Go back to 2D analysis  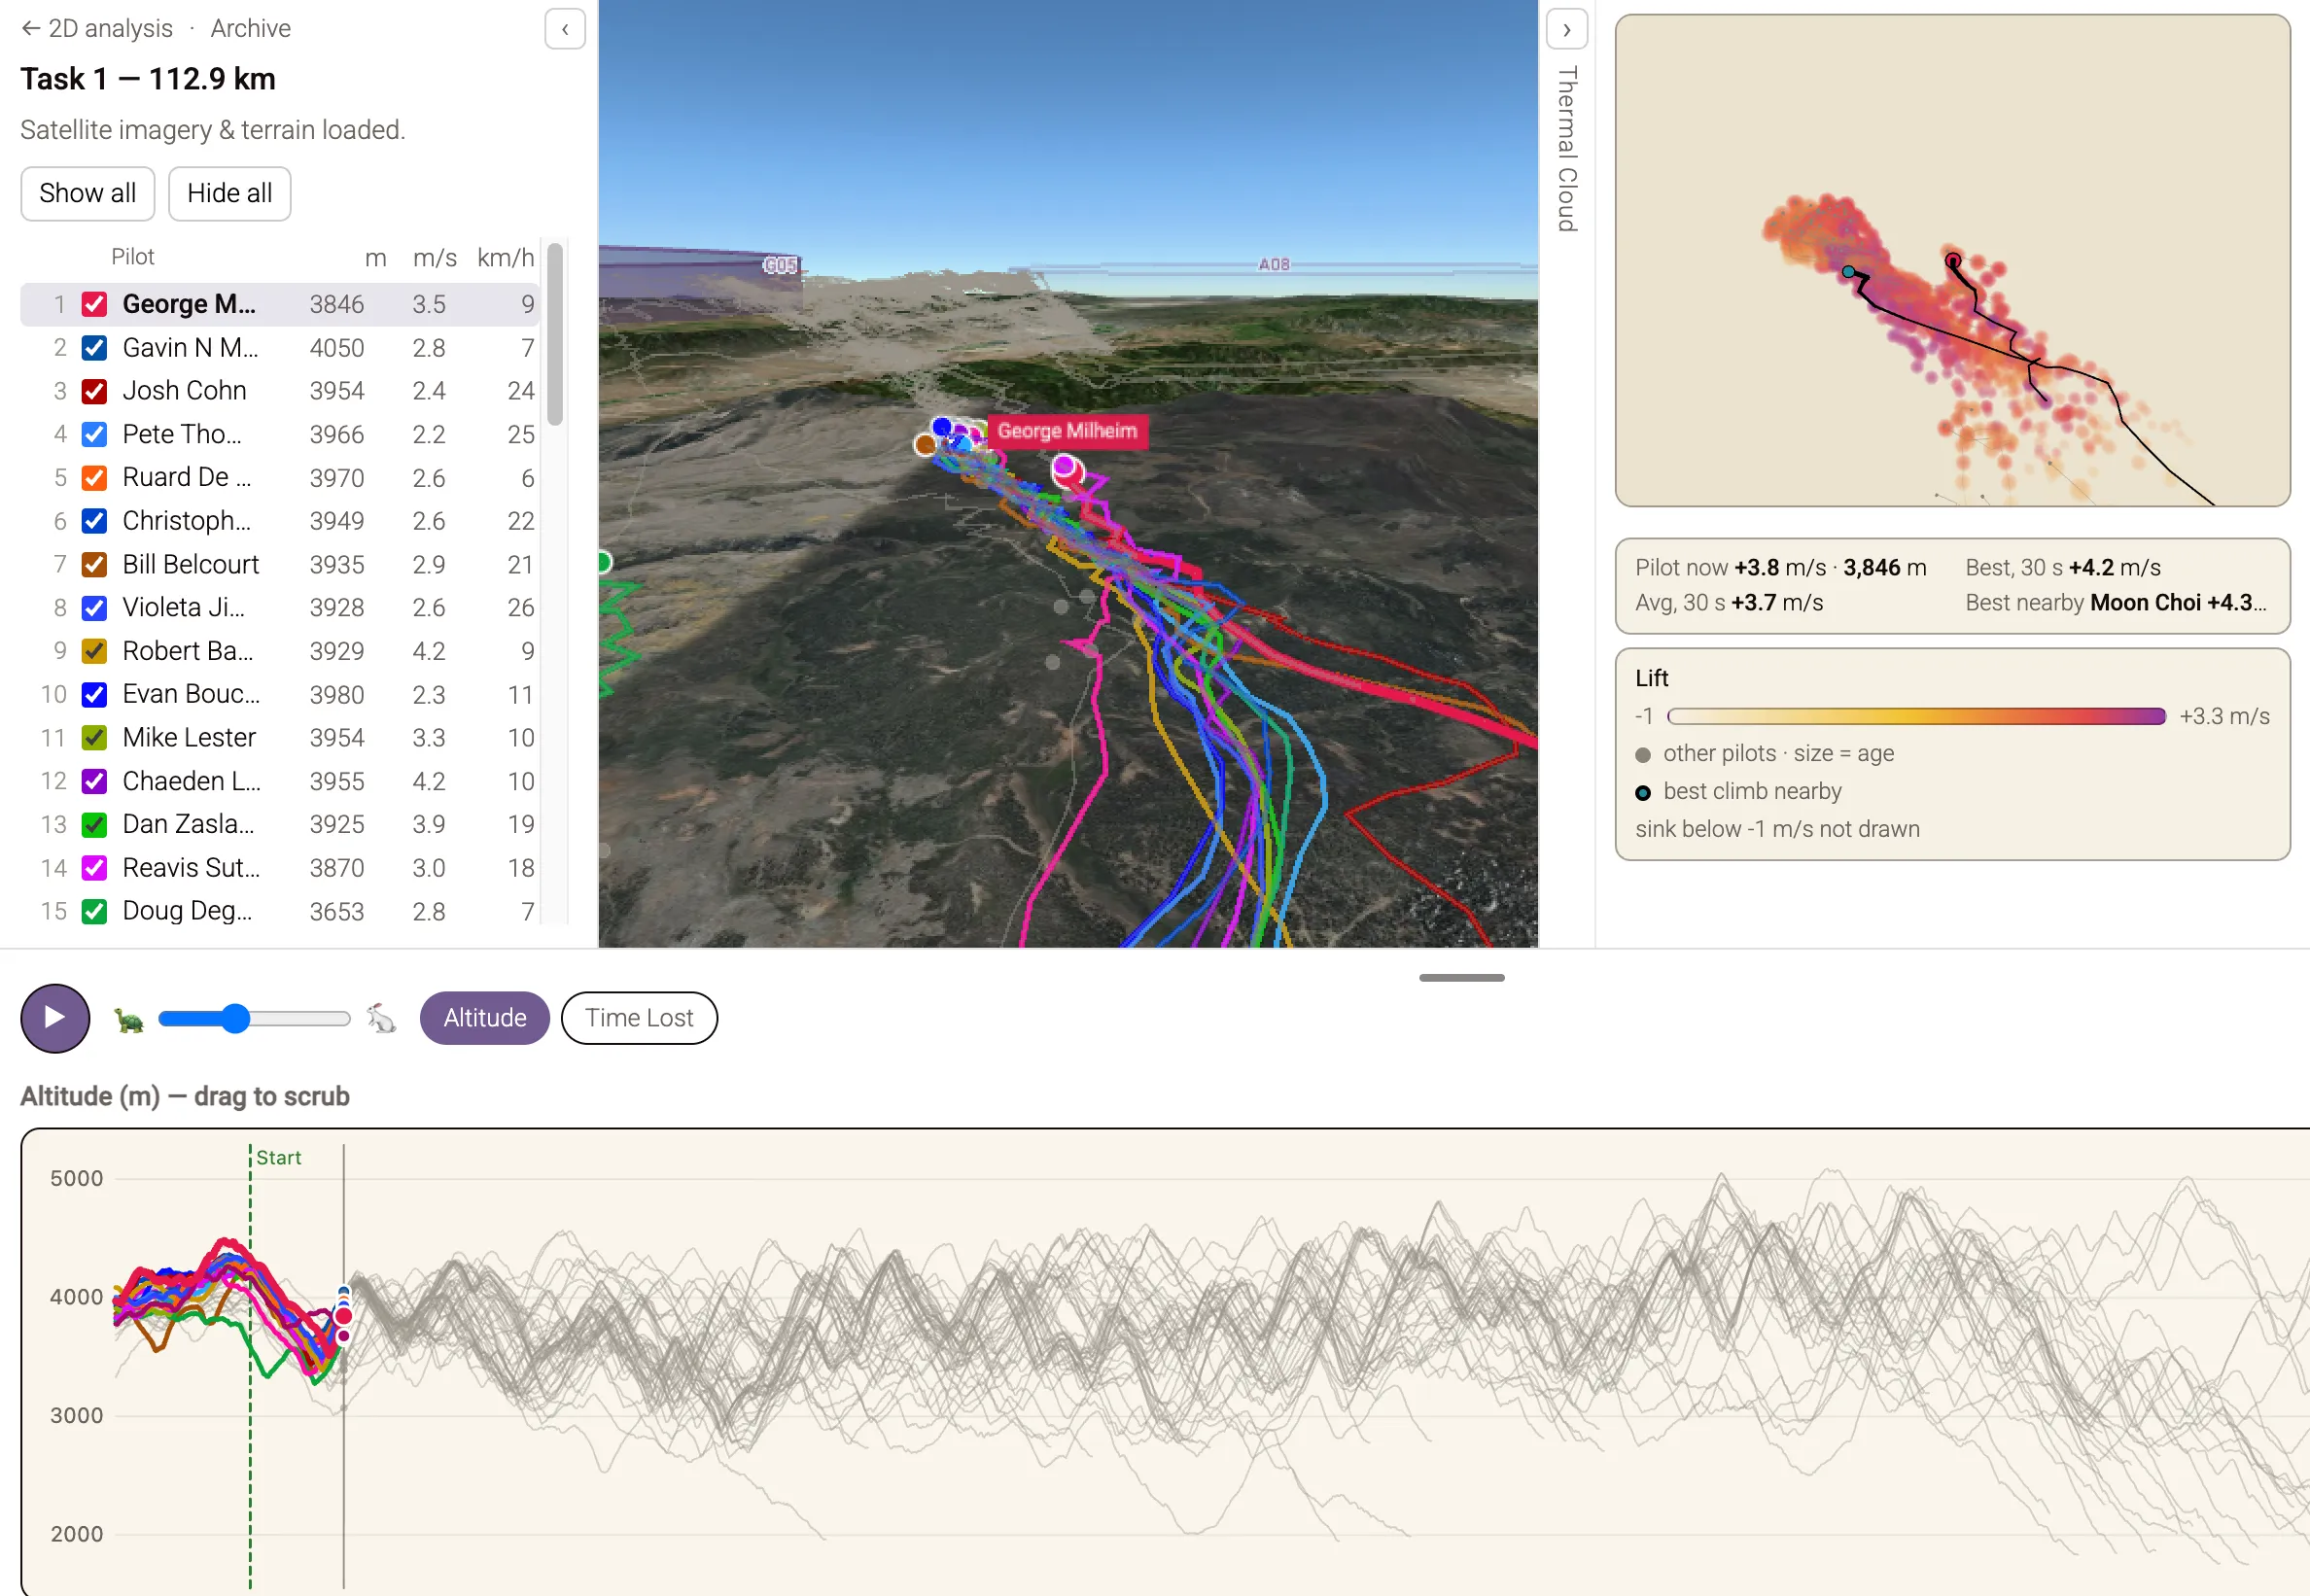pyautogui.click(x=97, y=28)
